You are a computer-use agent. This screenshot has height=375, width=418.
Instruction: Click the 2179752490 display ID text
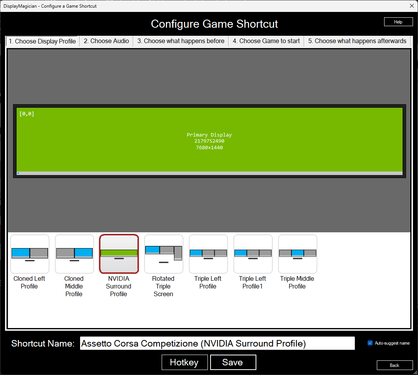pyautogui.click(x=209, y=141)
